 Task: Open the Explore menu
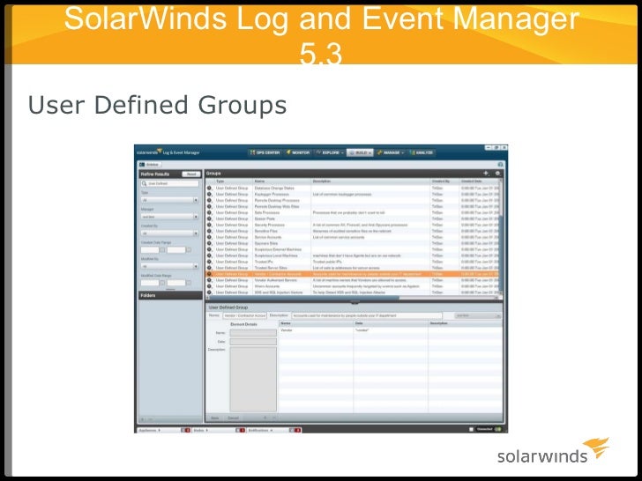click(330, 152)
